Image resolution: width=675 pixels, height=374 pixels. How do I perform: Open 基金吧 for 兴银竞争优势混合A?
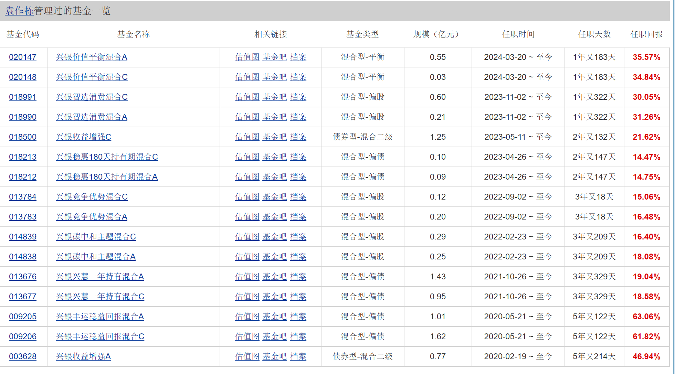[274, 217]
